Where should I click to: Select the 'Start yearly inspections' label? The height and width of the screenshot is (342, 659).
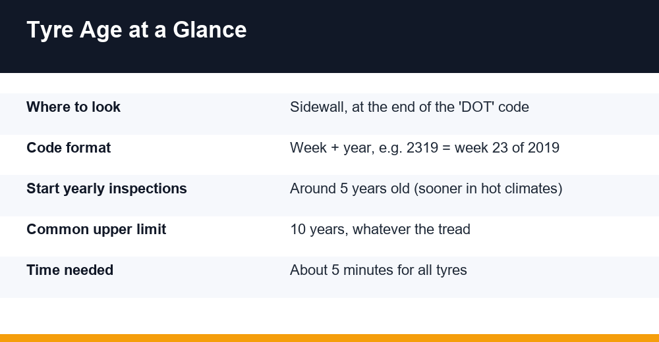click(x=107, y=189)
